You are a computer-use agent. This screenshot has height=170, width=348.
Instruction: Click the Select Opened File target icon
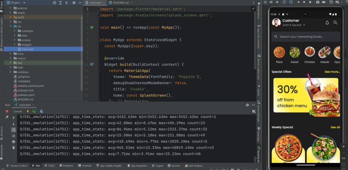pos(54,3)
